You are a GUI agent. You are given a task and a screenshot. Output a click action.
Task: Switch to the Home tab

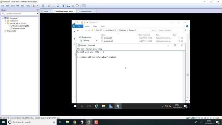[46, 11]
